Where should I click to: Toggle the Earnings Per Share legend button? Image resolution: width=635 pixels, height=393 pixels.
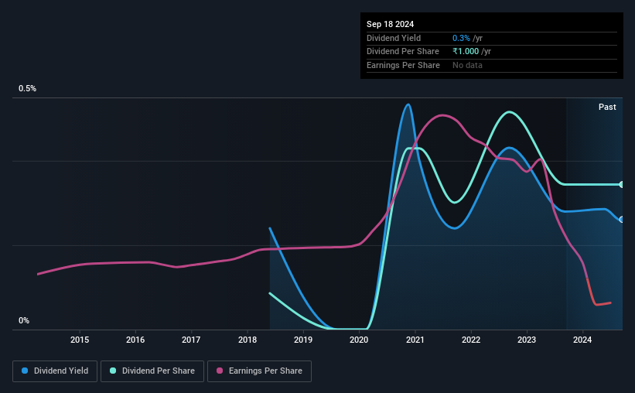[259, 371]
